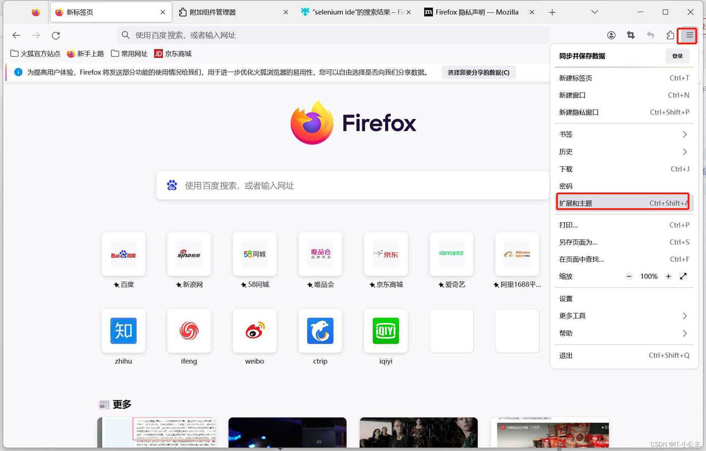Image resolution: width=706 pixels, height=451 pixels.
Task: Close the 新标签页 tab
Action: pyautogui.click(x=163, y=12)
